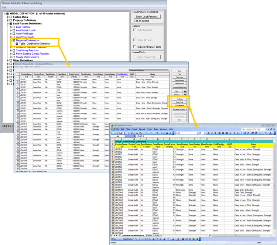
Task: Click the Line Color icon in Drawing toolbar
Action: 173,239
